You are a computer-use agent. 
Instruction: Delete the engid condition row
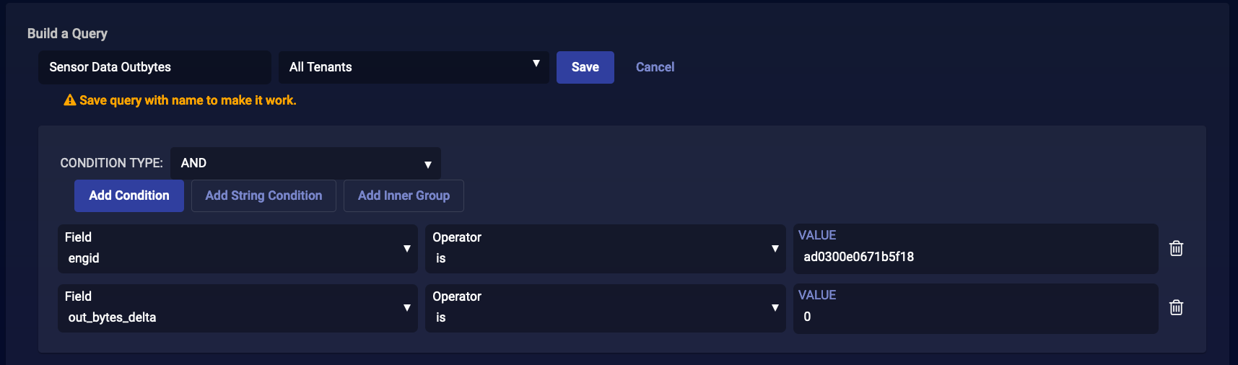click(x=1176, y=248)
